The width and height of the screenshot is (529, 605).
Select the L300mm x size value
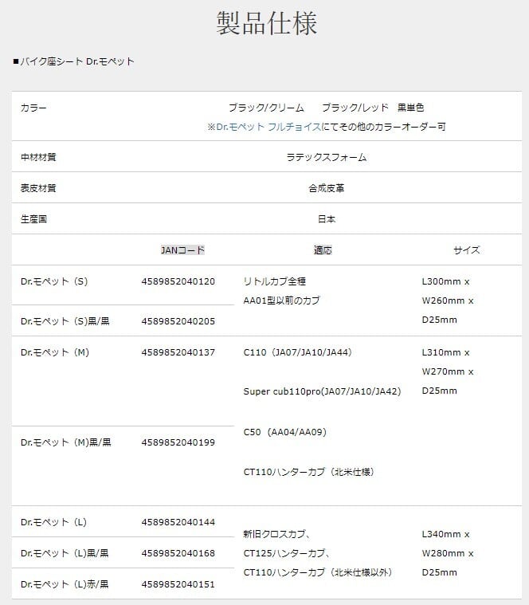click(445, 281)
